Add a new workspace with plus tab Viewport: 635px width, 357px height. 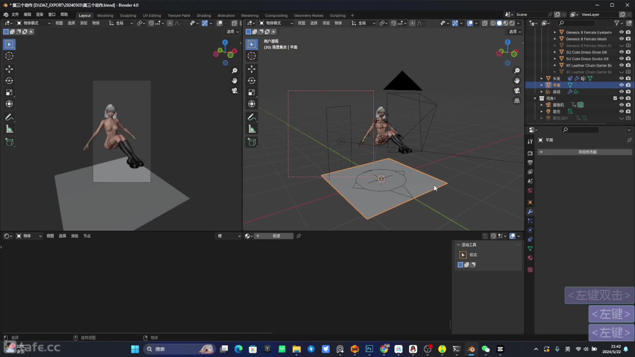[352, 16]
